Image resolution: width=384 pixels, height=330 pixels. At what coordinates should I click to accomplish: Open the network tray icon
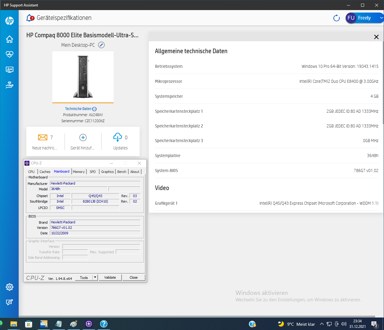pyautogui.click(x=329, y=324)
